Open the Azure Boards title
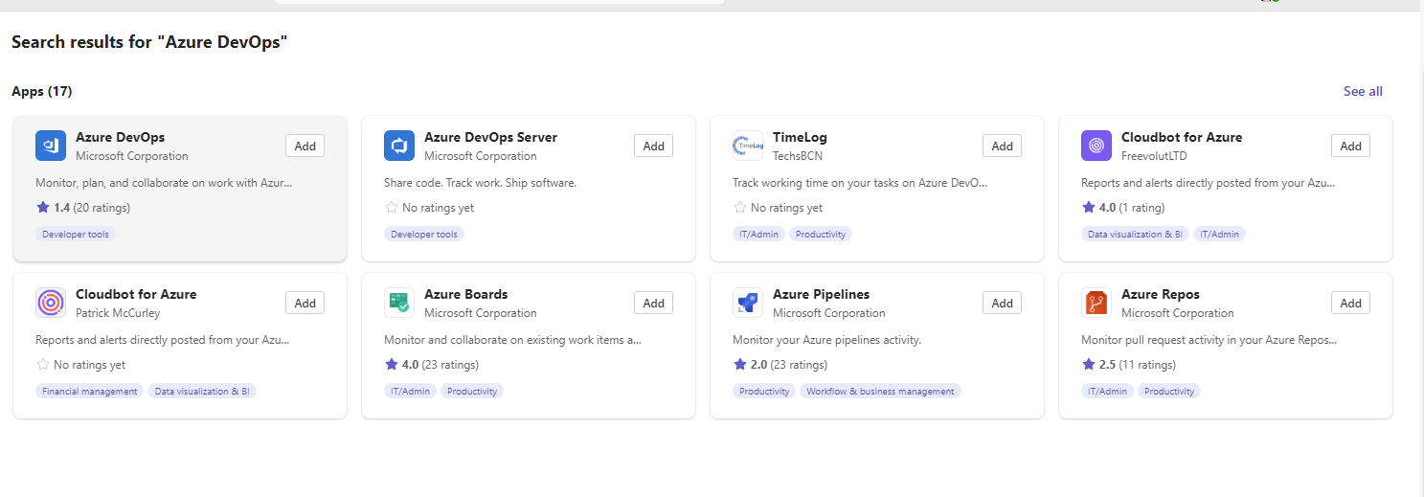1424x497 pixels. pyautogui.click(x=465, y=294)
